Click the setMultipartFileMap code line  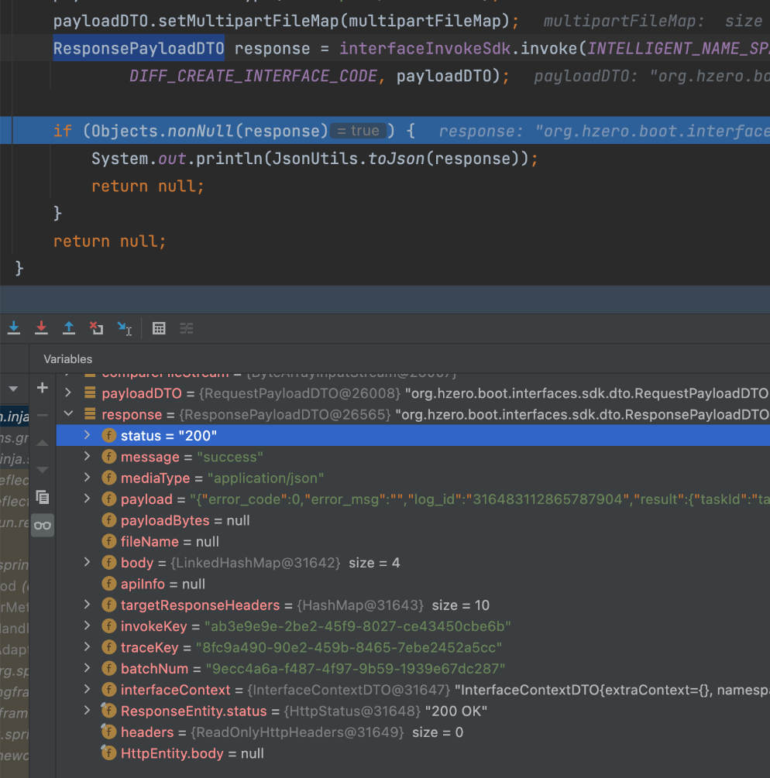tap(286, 21)
